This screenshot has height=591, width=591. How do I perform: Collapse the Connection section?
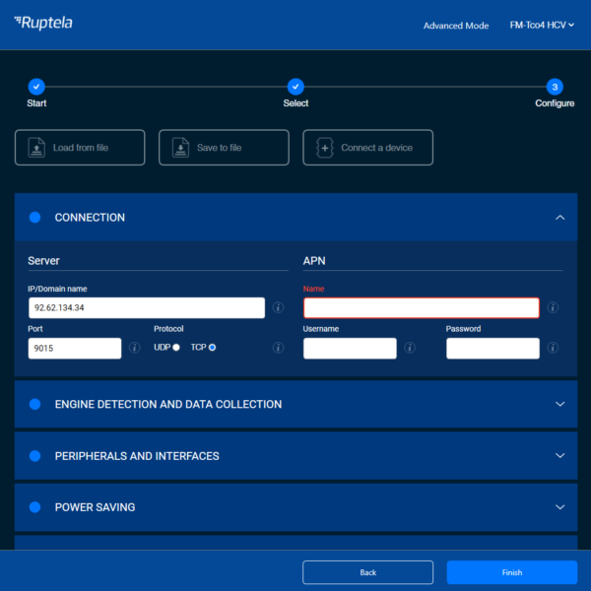[x=559, y=218]
